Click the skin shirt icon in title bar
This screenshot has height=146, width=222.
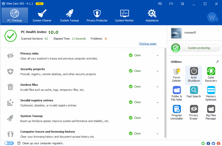[x=171, y=4]
